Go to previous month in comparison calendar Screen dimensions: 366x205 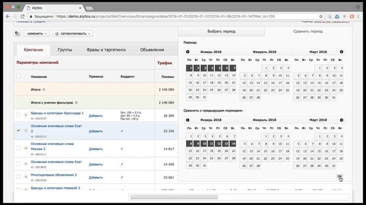coord(188,120)
